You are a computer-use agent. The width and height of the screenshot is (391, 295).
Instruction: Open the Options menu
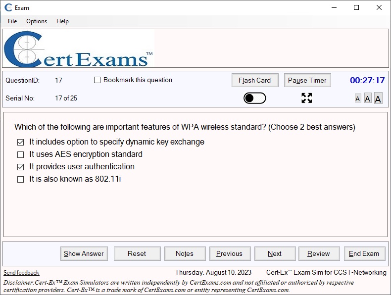click(37, 21)
